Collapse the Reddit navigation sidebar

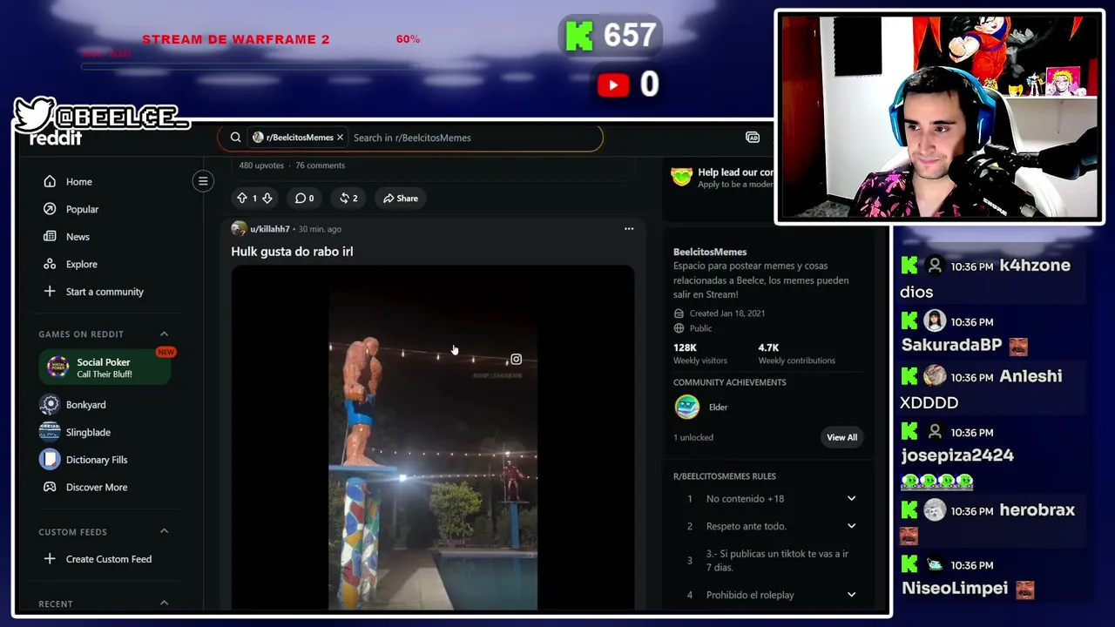pyautogui.click(x=203, y=181)
